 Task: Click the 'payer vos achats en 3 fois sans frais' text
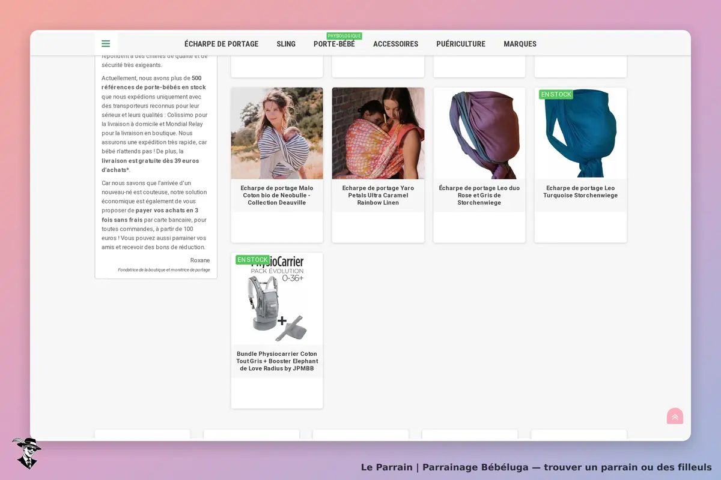click(x=150, y=215)
